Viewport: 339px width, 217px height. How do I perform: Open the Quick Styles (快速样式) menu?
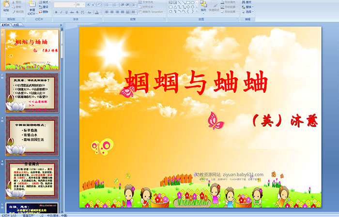[x=214, y=6]
